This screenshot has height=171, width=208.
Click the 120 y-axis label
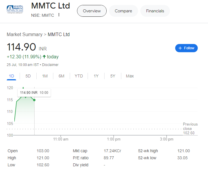pos(10,88)
